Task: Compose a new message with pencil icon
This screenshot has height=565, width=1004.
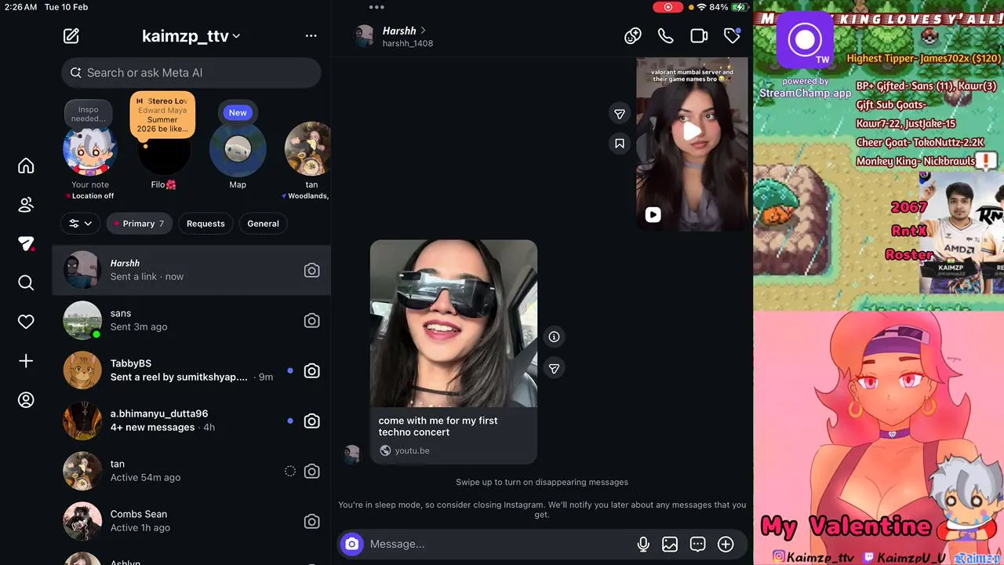Action: pos(71,35)
